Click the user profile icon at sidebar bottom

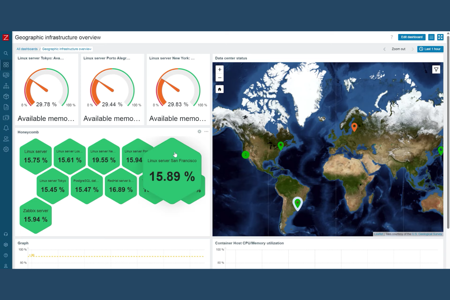pyautogui.click(x=6, y=266)
